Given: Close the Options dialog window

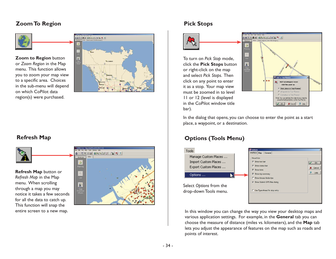Looking at the screenshot, I should pos(320,150).
